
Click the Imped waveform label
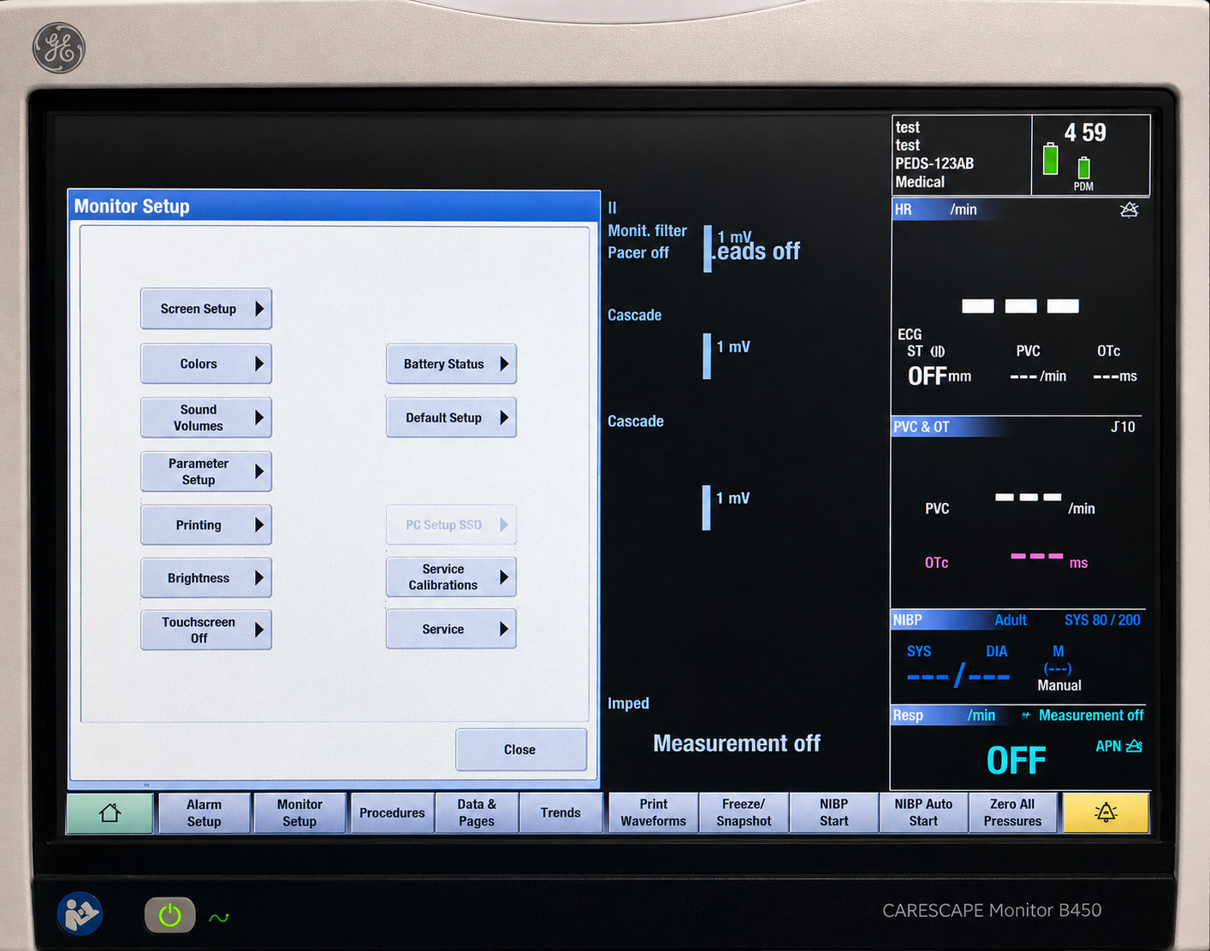click(x=628, y=703)
